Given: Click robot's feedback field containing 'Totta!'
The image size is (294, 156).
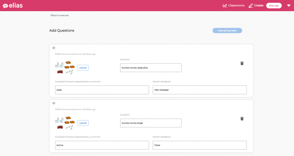Looking at the screenshot, I should tap(200, 145).
